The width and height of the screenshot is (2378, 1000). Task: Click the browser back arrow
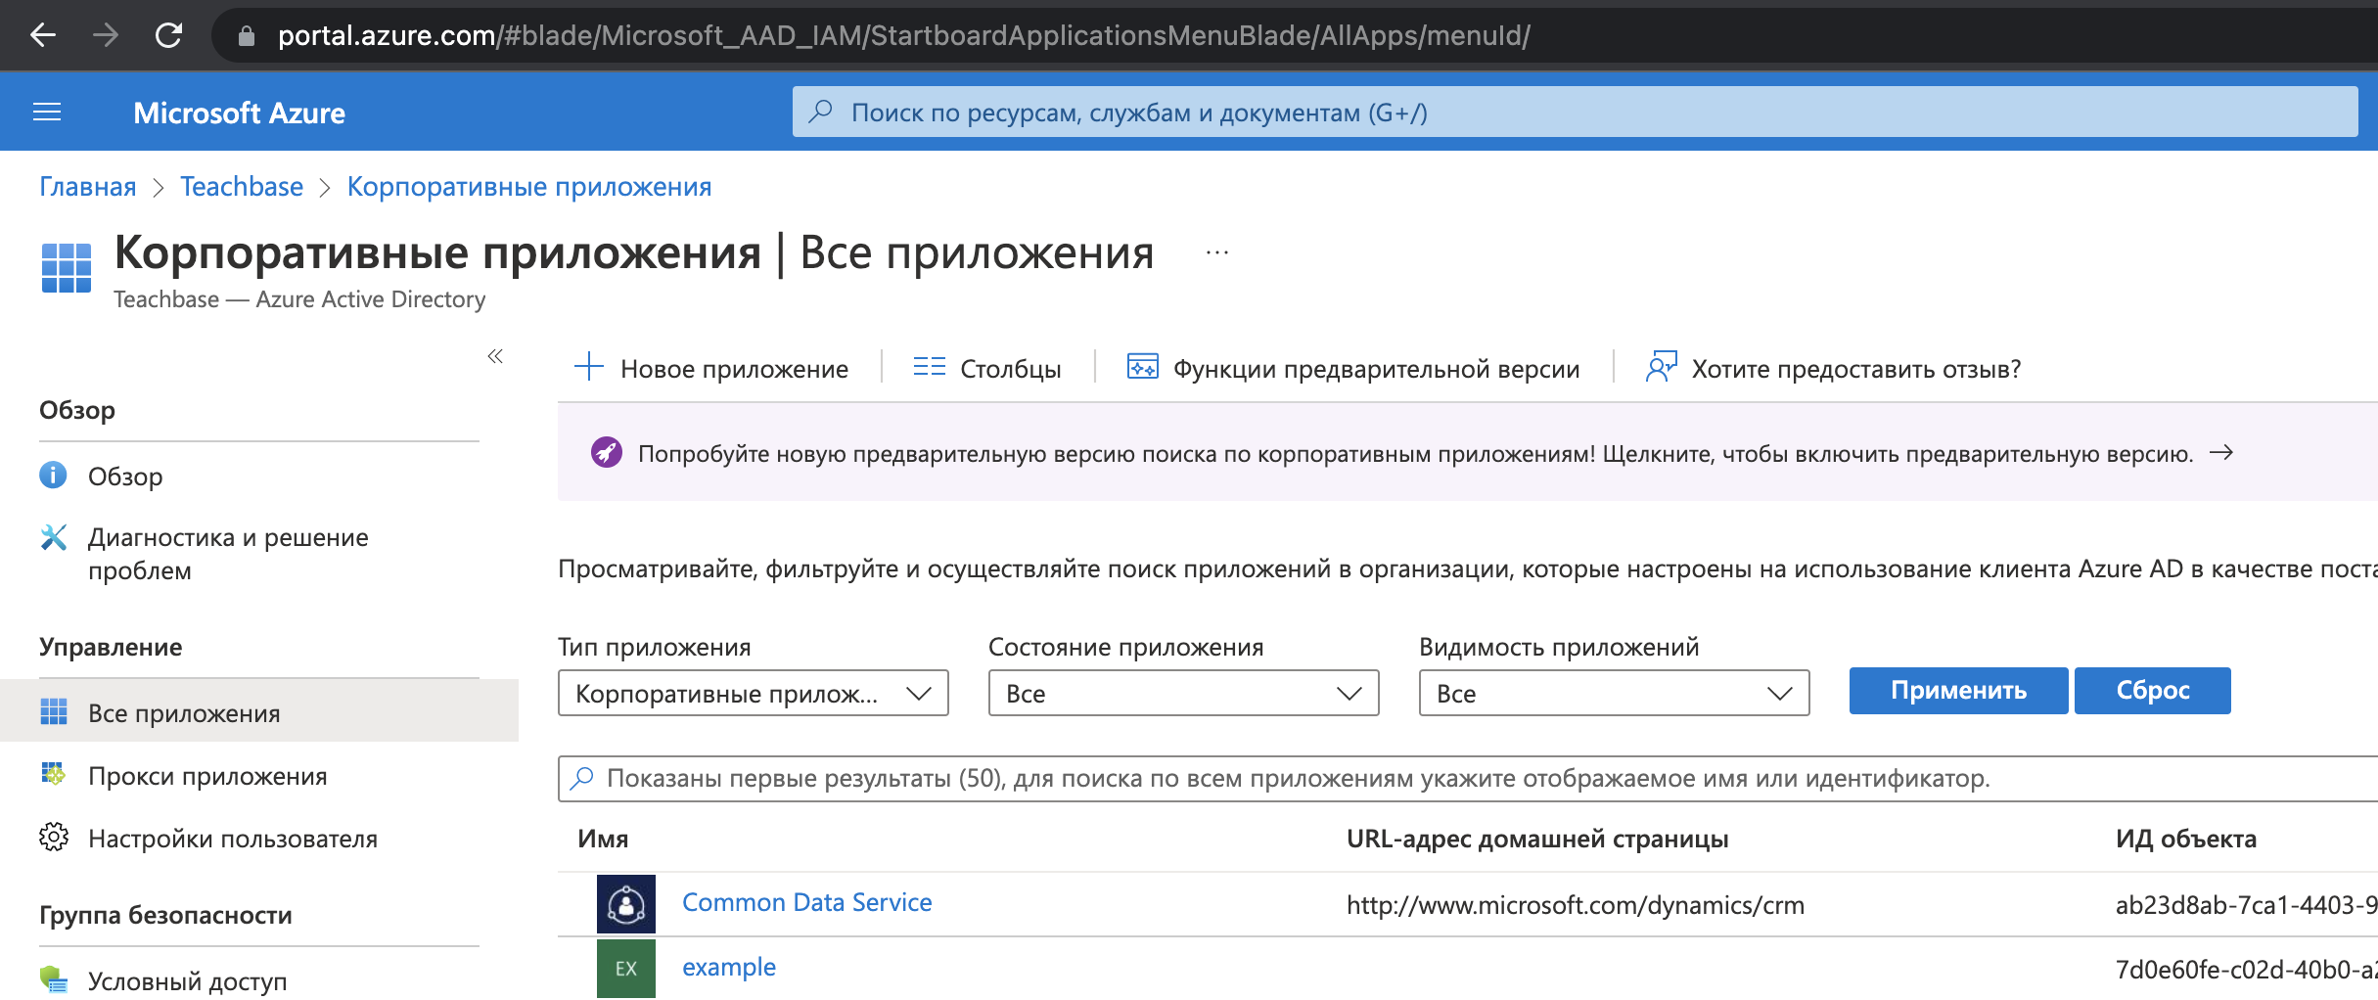tap(43, 35)
